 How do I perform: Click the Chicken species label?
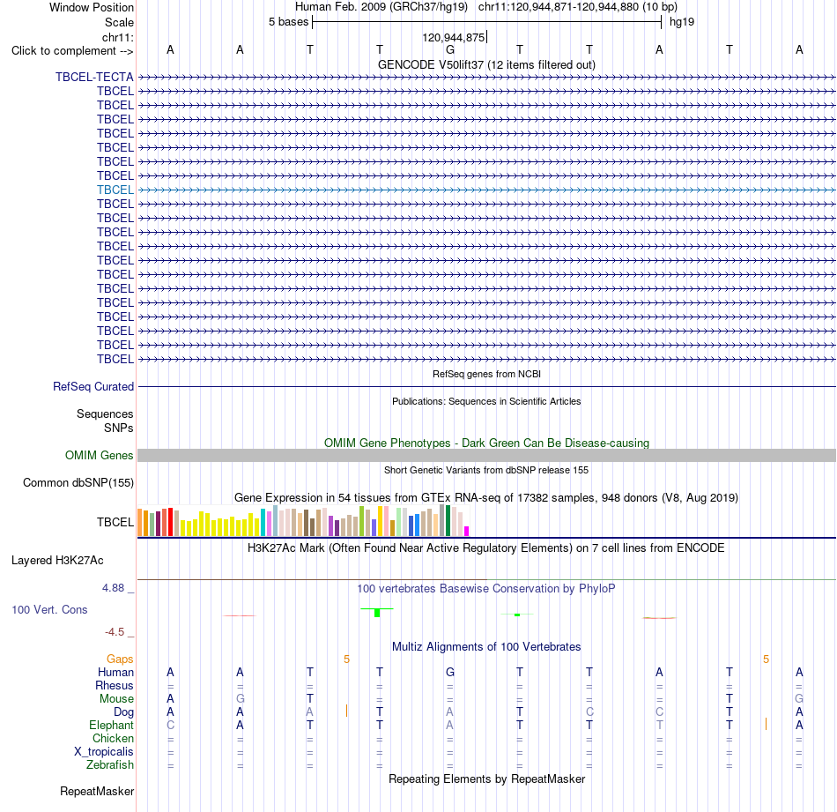(113, 738)
